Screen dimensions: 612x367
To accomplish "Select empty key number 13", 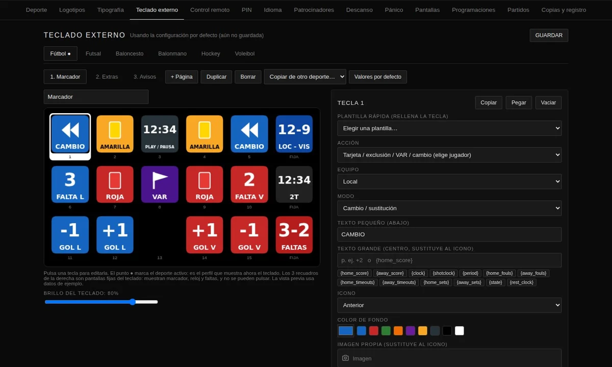I will click(160, 235).
